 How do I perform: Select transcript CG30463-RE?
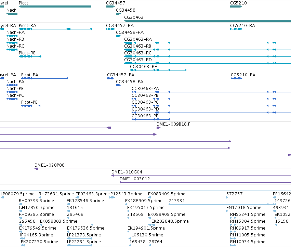point(158,70)
